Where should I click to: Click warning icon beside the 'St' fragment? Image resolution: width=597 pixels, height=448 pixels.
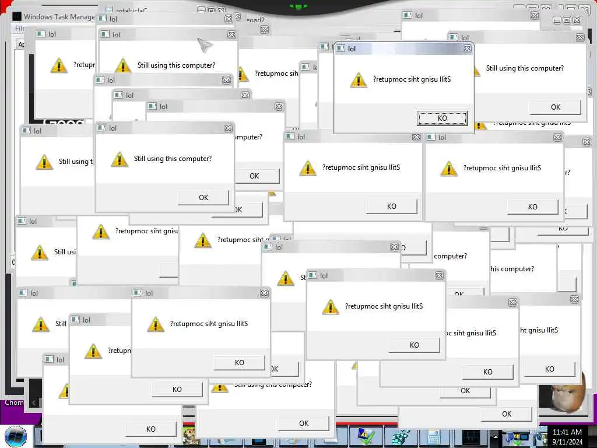tap(286, 278)
